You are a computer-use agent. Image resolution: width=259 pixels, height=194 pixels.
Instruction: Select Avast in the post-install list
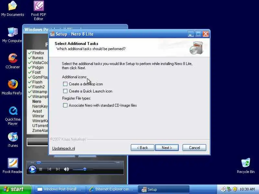pyautogui.click(x=37, y=111)
